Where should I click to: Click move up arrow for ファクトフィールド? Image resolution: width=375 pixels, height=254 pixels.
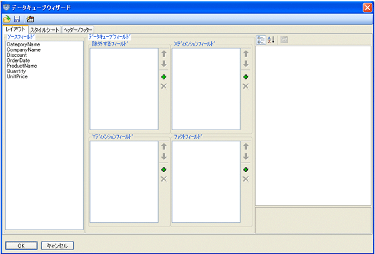(x=246, y=146)
